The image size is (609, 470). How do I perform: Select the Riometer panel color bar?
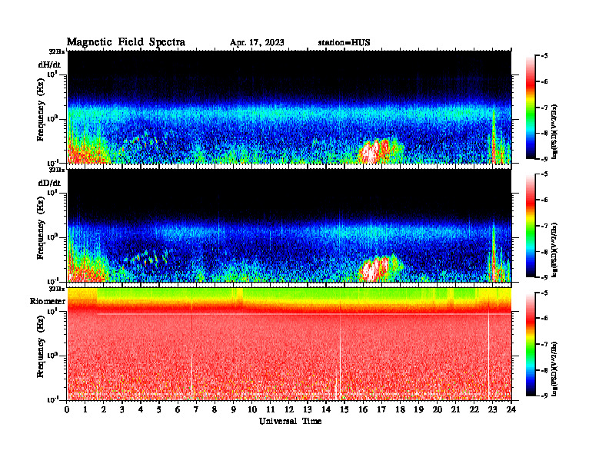530,344
